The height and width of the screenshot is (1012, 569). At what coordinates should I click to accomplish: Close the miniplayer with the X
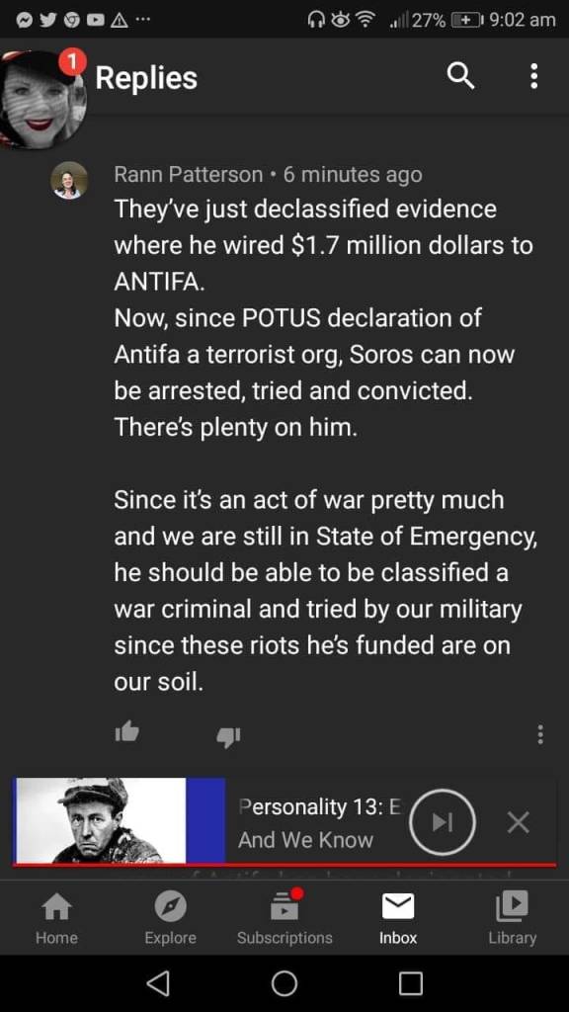518,822
